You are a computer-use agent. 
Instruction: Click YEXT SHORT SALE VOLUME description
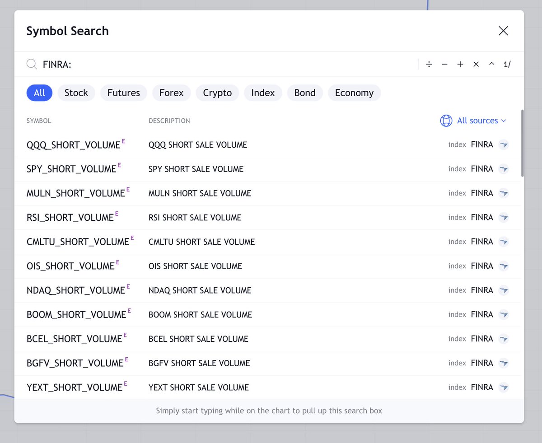pos(199,387)
